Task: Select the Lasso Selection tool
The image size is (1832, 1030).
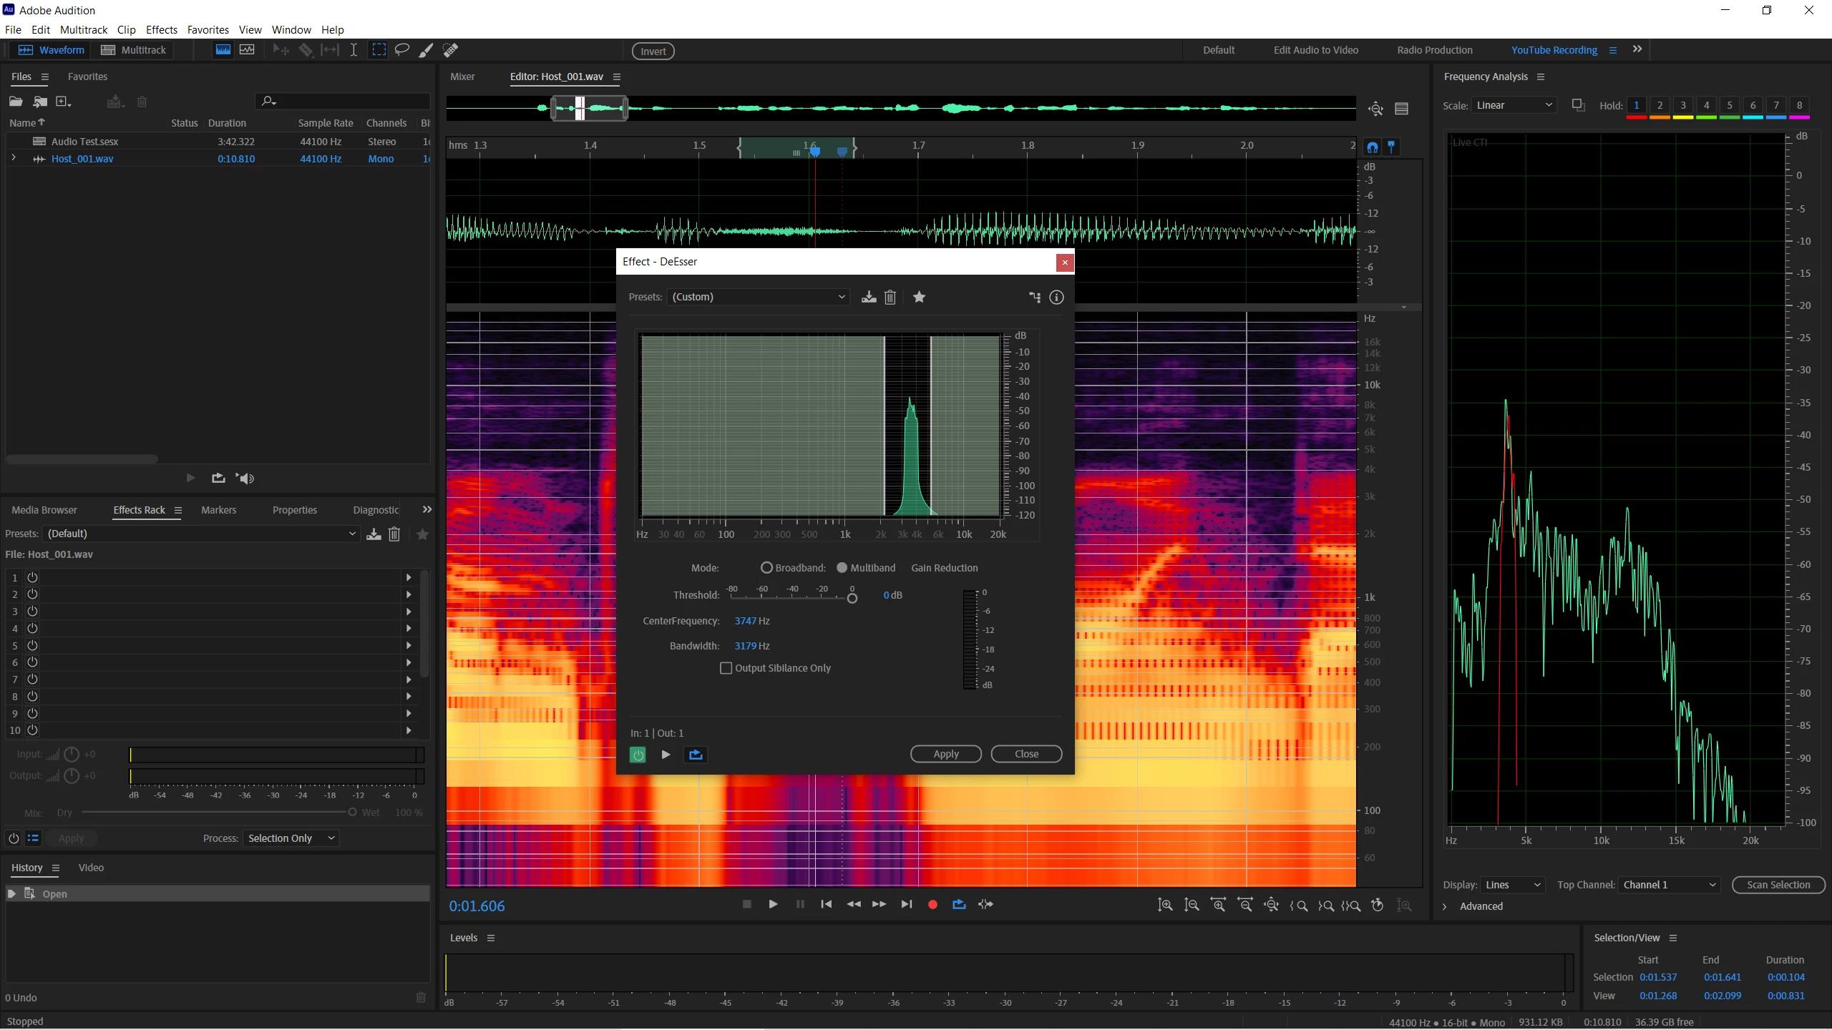Action: [x=402, y=50]
